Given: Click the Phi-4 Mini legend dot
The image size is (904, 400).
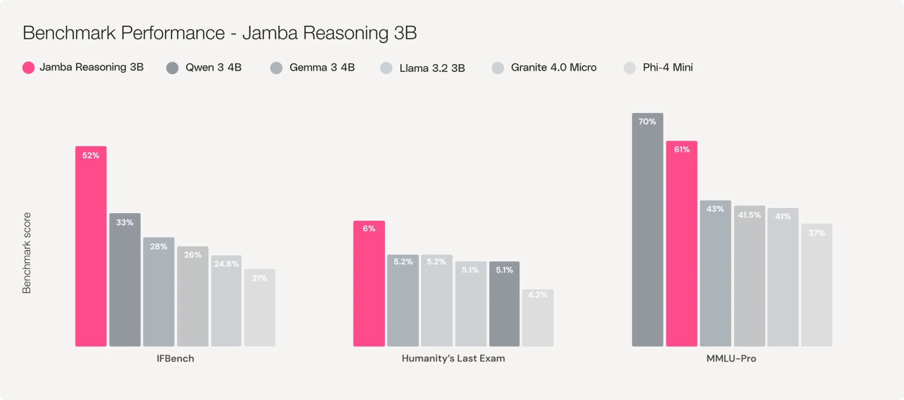Looking at the screenshot, I should coord(629,68).
